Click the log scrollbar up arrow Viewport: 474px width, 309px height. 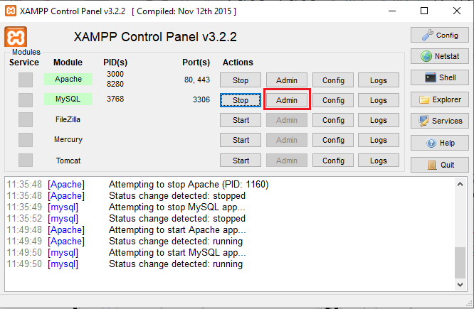[460, 184]
